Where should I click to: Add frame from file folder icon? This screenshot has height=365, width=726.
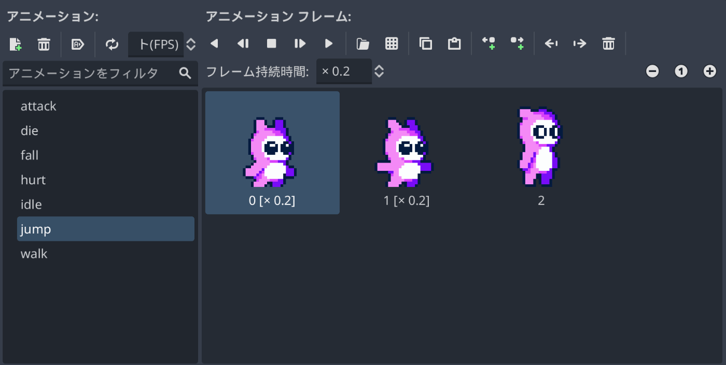(363, 44)
